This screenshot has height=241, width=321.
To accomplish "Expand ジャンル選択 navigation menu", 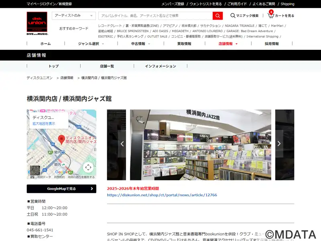I will click(x=91, y=44).
